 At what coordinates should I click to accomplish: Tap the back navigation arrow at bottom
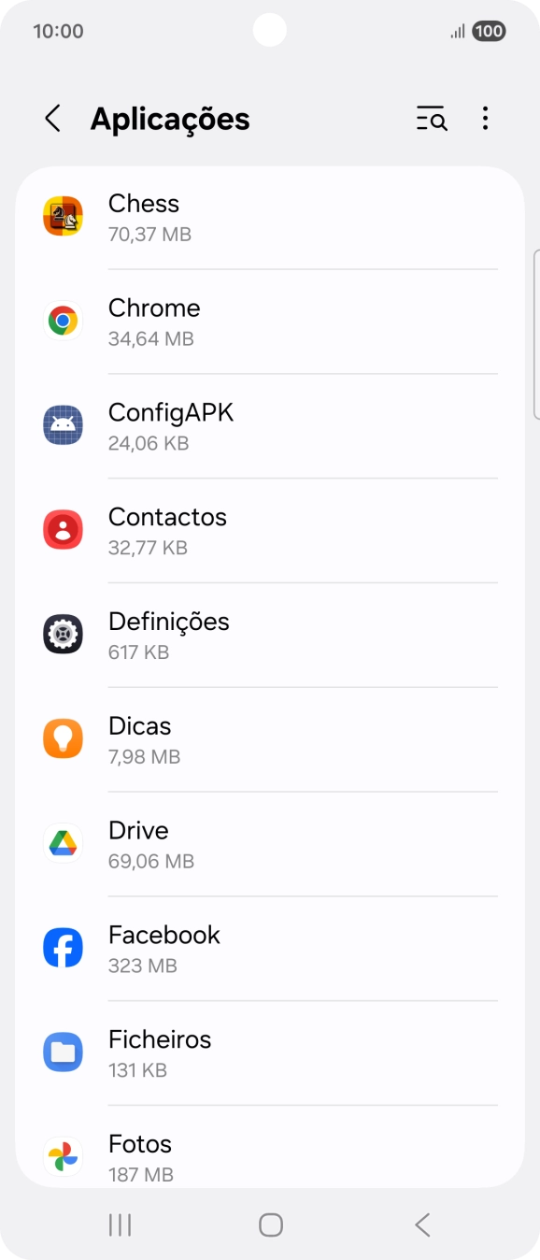(x=421, y=1224)
